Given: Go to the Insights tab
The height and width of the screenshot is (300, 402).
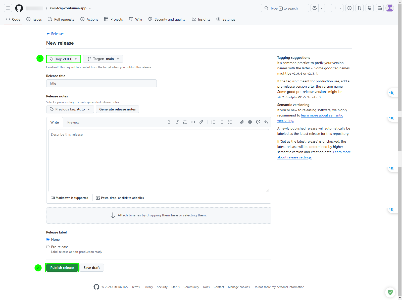Looking at the screenshot, I should (201, 19).
